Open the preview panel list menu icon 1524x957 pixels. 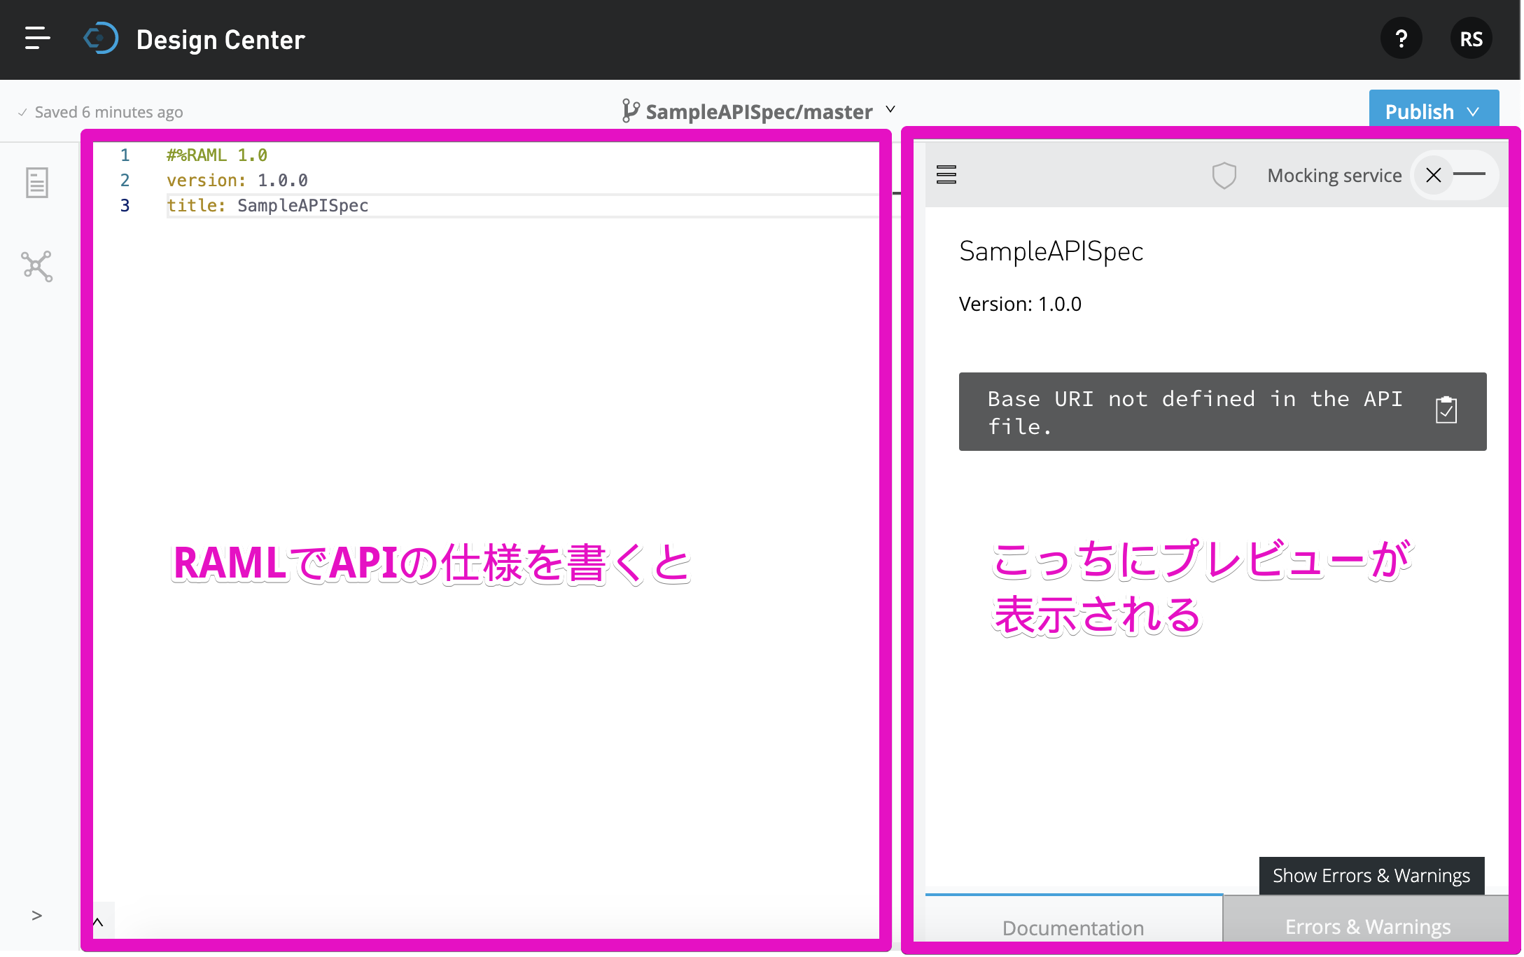946,174
